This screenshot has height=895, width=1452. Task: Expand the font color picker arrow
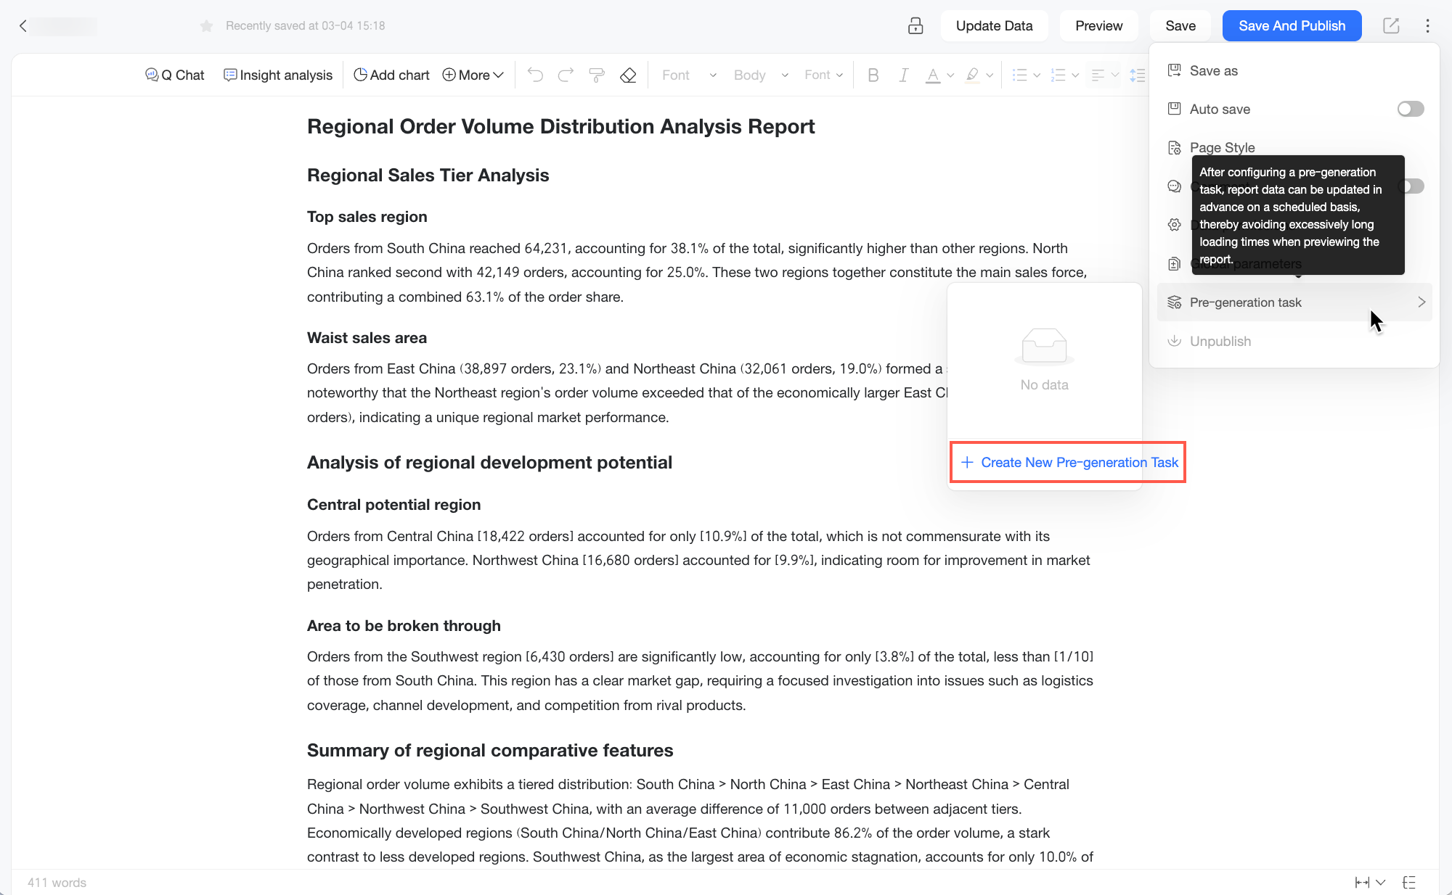click(x=950, y=75)
